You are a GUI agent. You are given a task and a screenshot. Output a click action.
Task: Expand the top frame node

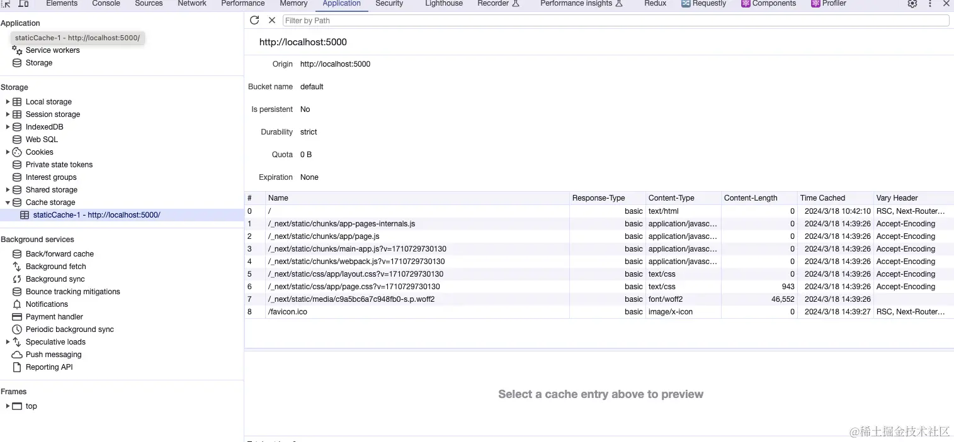8,406
